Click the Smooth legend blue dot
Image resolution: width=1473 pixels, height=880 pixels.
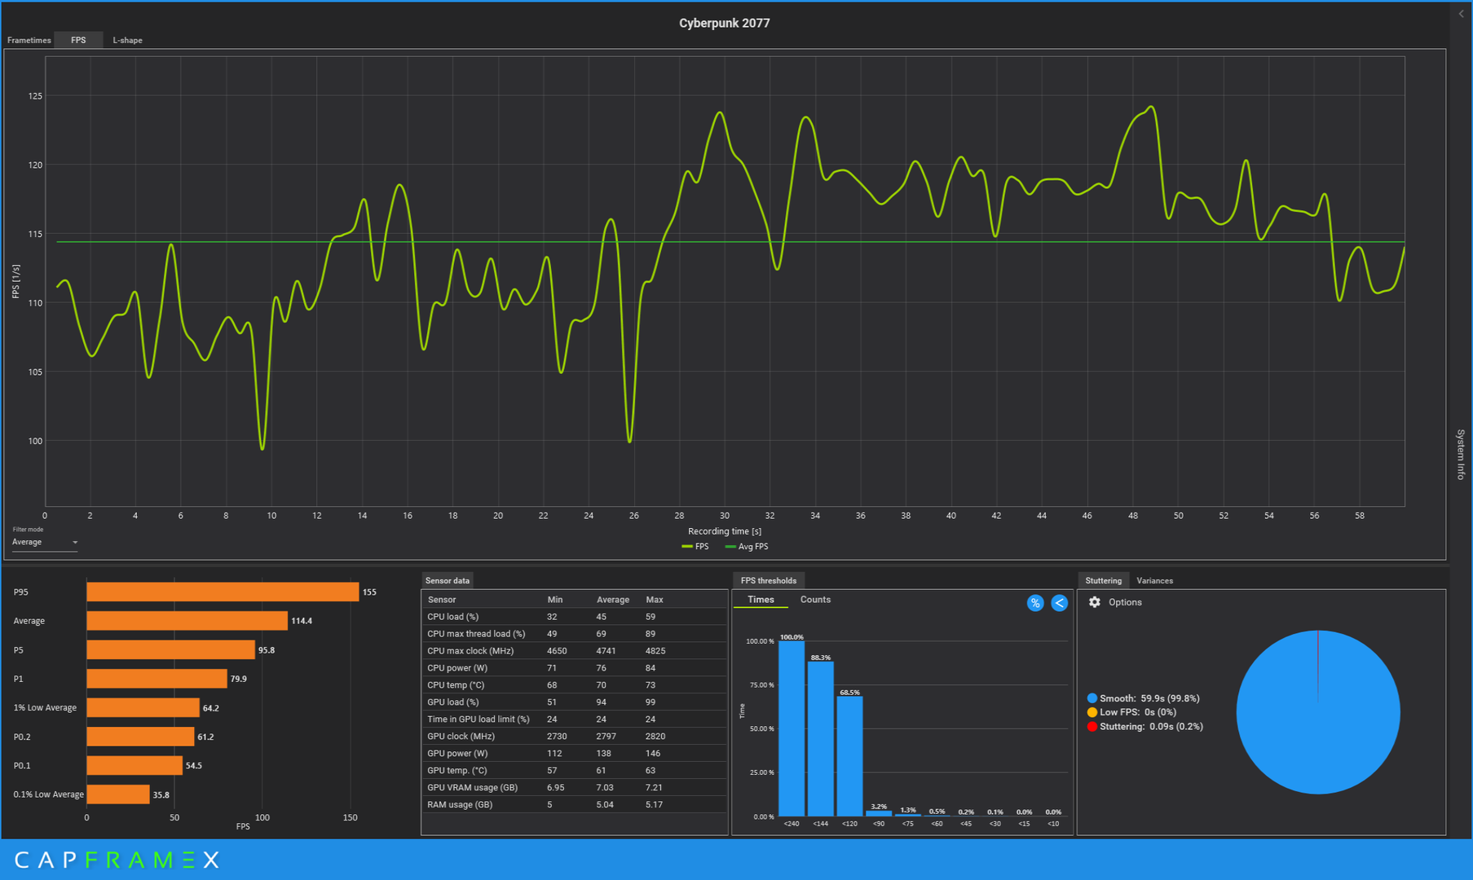click(x=1092, y=698)
